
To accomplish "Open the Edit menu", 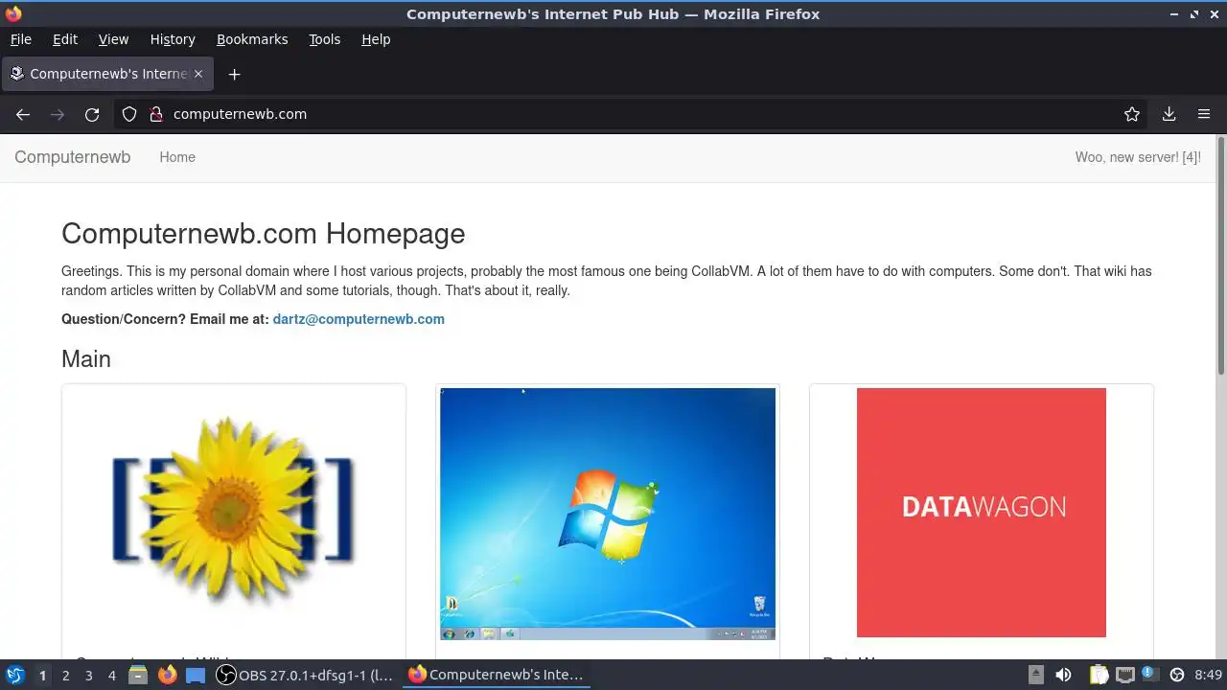I will pyautogui.click(x=65, y=39).
